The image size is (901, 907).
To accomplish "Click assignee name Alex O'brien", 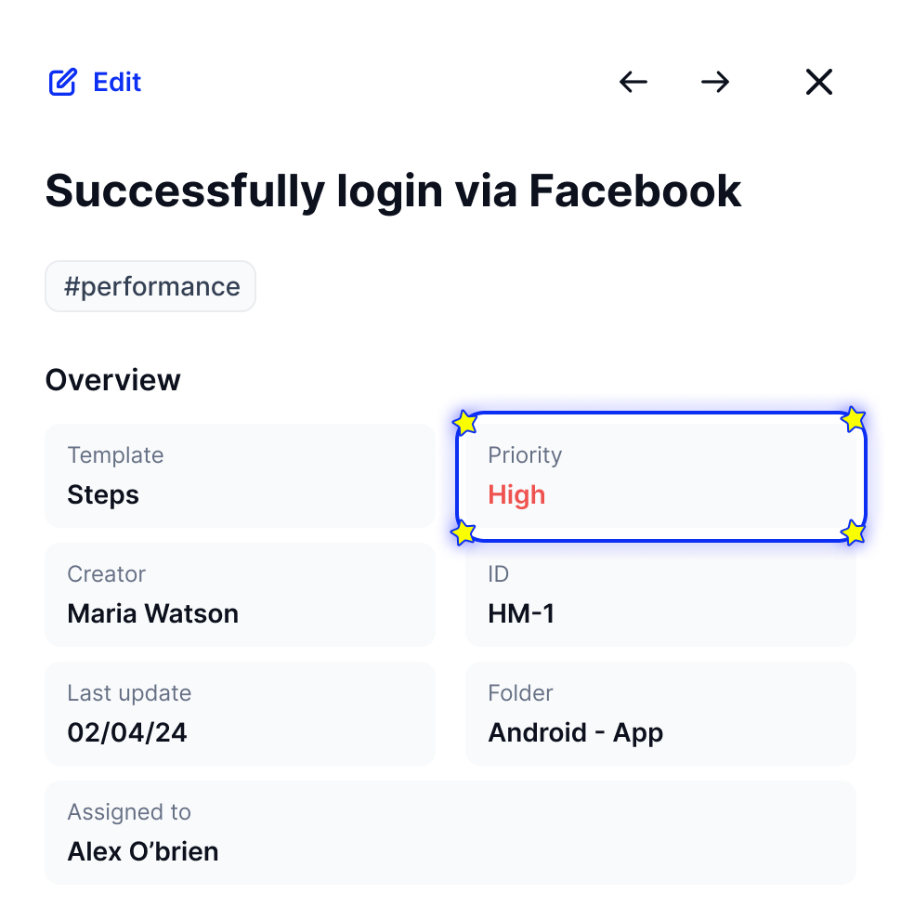I will point(143,852).
